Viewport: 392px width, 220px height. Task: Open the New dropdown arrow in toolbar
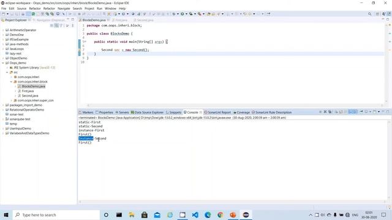7,14
